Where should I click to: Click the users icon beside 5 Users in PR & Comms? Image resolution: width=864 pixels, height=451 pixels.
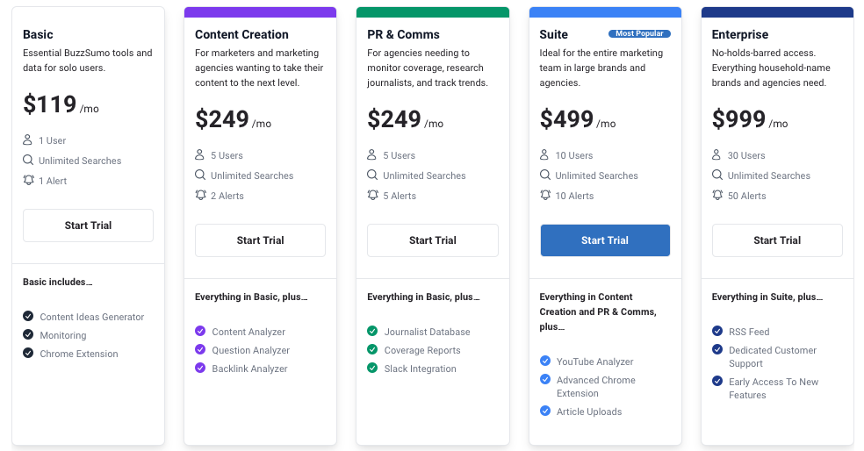(x=372, y=155)
